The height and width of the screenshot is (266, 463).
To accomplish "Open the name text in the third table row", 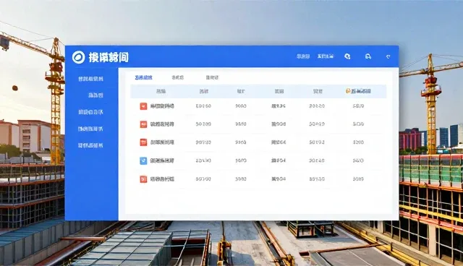I will tap(162, 142).
